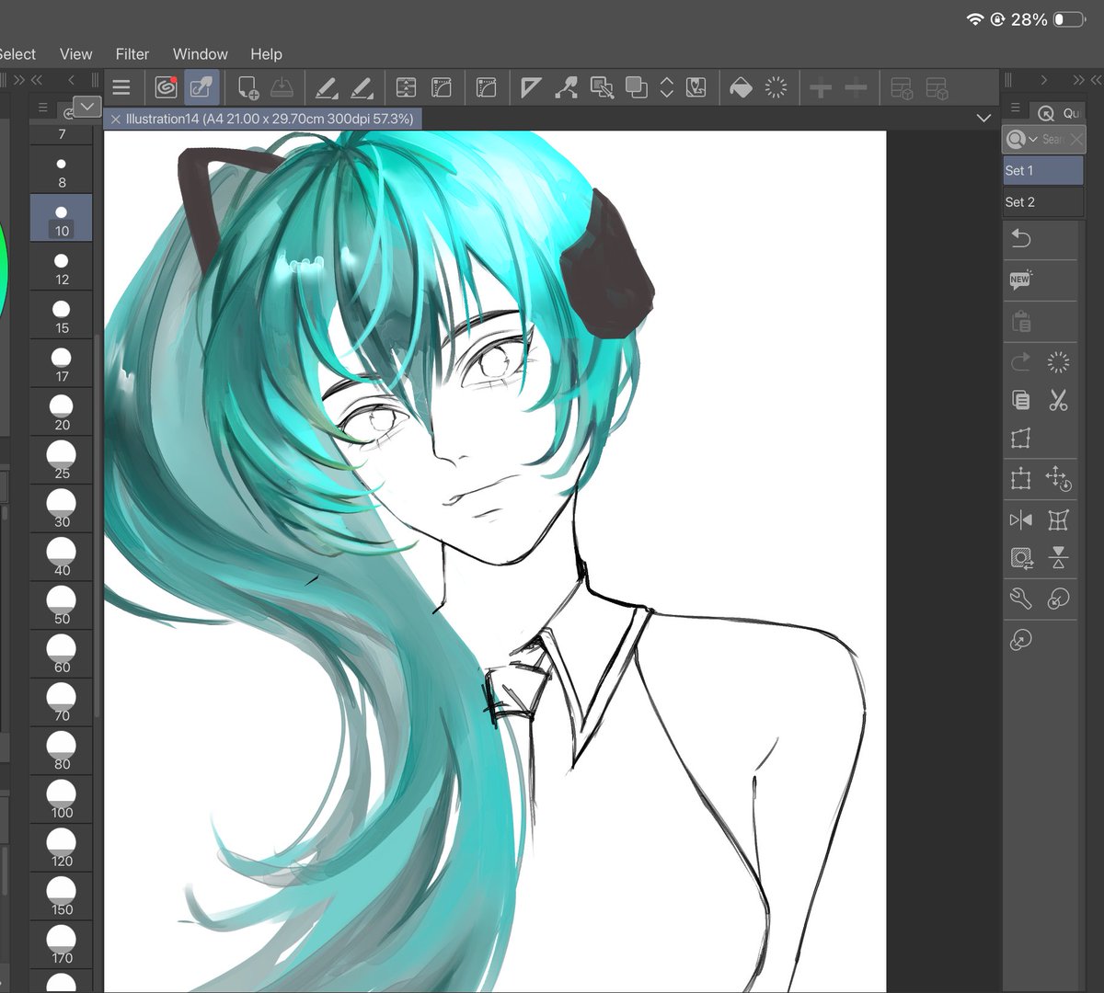Tap the Wi-Fi status icon
Image resolution: width=1104 pixels, height=993 pixels.
click(x=975, y=19)
